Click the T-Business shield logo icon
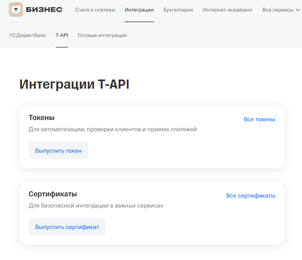This screenshot has width=302, height=260. pyautogui.click(x=16, y=10)
